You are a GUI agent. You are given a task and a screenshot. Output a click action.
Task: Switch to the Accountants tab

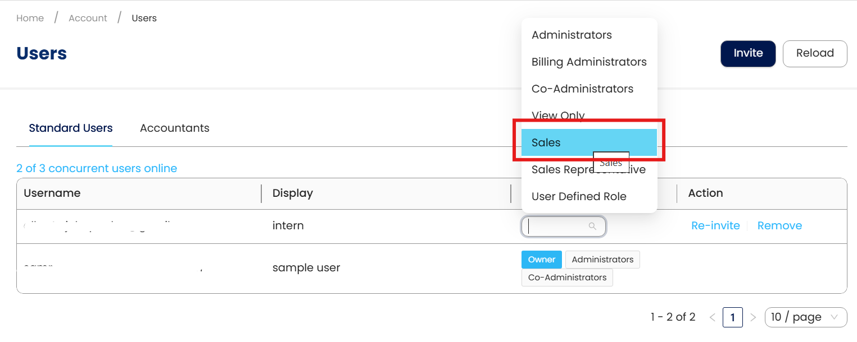click(x=174, y=128)
